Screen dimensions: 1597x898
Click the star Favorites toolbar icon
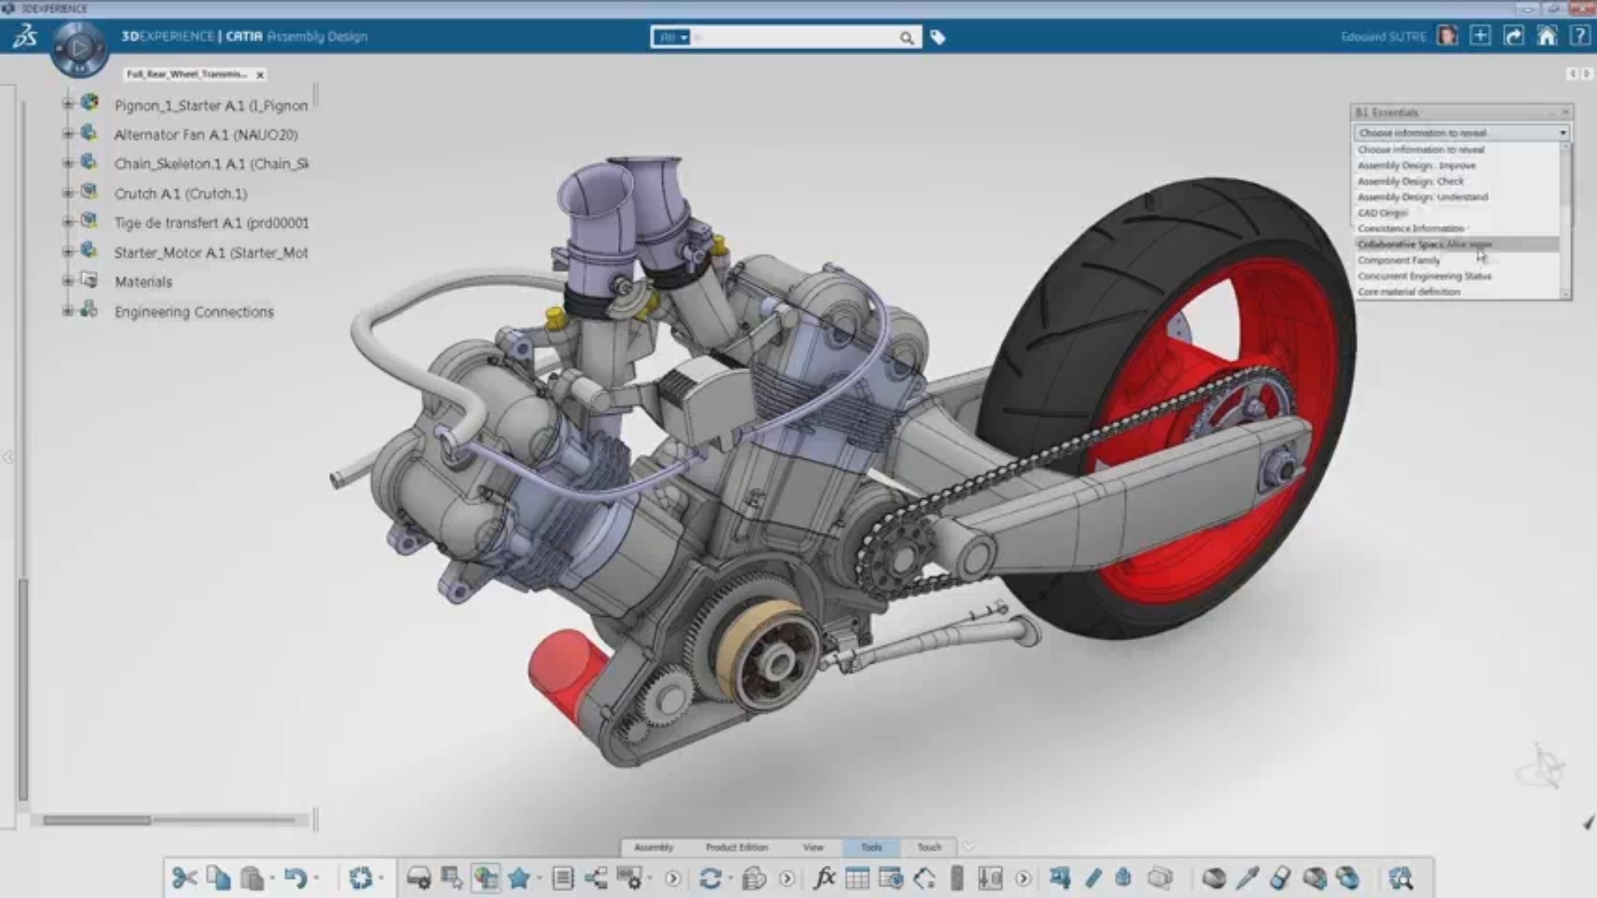519,878
